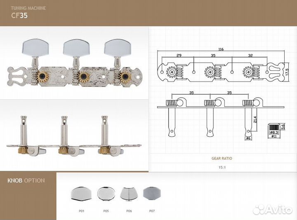Screen dimensions: 297x220
Task: Select the P01 knob option image
Action: click(x=81, y=193)
